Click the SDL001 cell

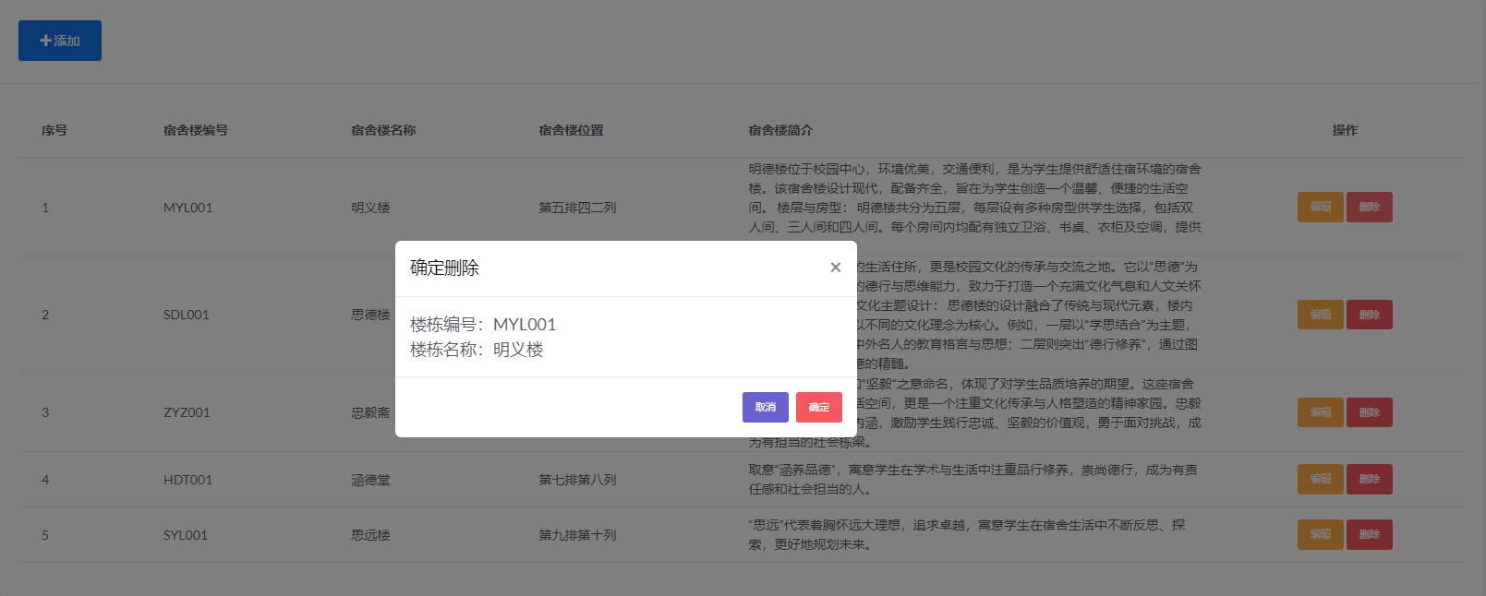187,315
